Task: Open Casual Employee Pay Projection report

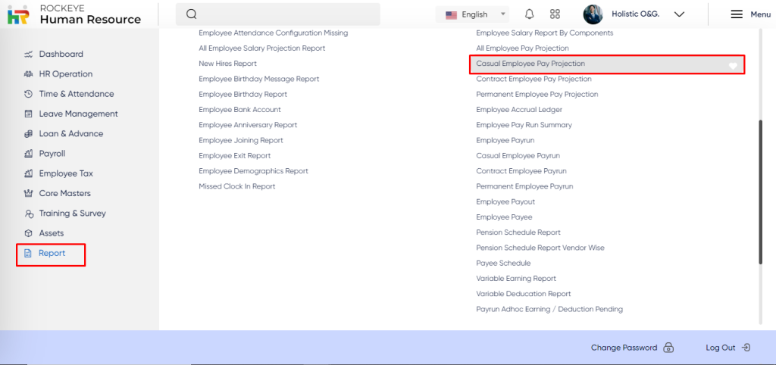Action: pos(530,64)
